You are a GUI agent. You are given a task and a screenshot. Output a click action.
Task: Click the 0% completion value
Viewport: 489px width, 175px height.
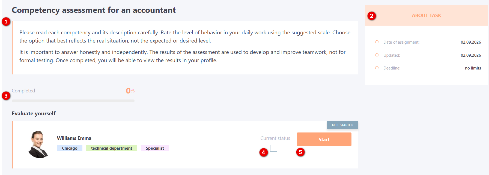click(x=130, y=91)
